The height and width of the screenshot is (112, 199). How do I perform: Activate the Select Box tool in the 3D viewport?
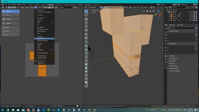(x=86, y=12)
